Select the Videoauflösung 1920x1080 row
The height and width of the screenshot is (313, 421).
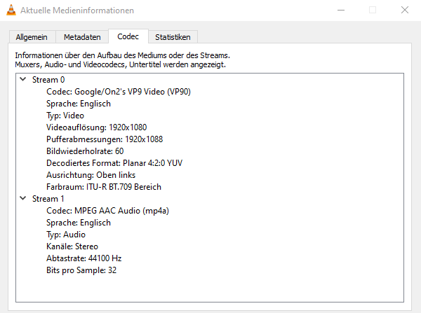click(x=97, y=127)
